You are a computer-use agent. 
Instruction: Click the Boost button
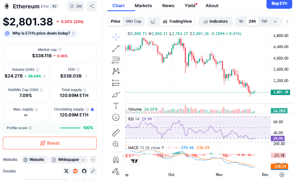[x=50, y=143]
